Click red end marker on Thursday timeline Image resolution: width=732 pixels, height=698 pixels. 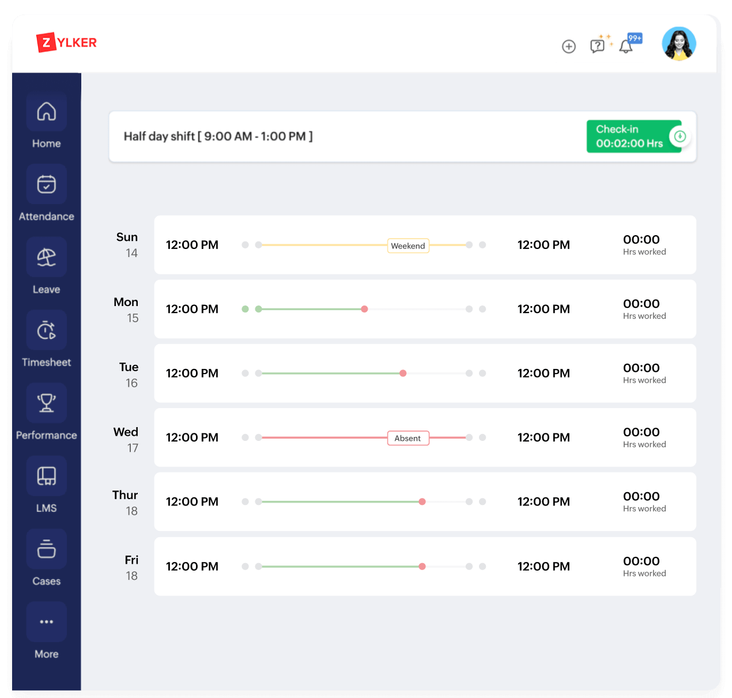click(422, 502)
